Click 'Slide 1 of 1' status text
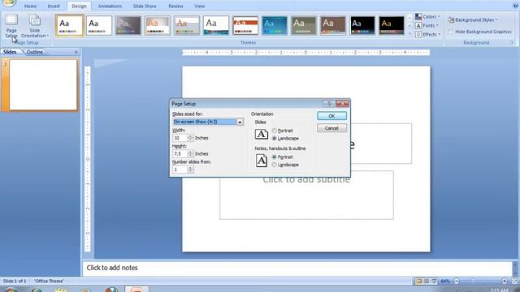This screenshot has width=520, height=292. point(15,281)
